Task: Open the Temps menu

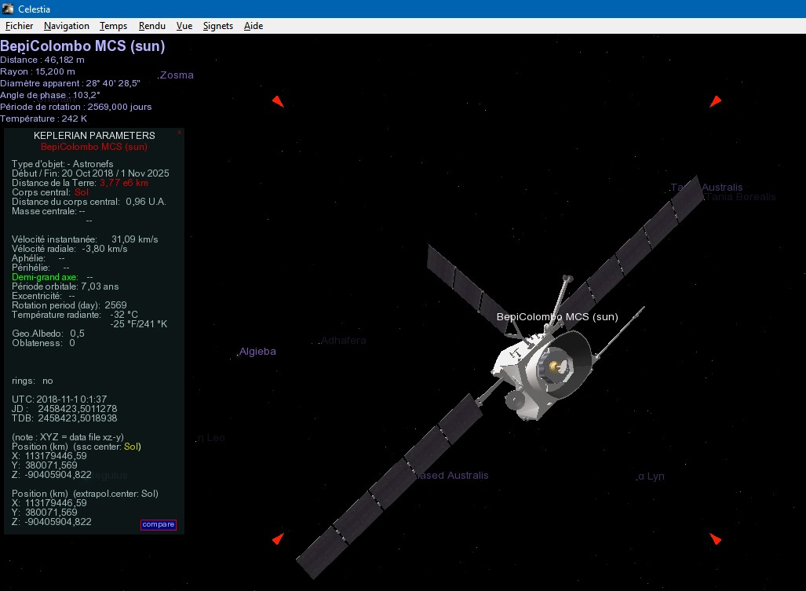Action: pyautogui.click(x=113, y=26)
